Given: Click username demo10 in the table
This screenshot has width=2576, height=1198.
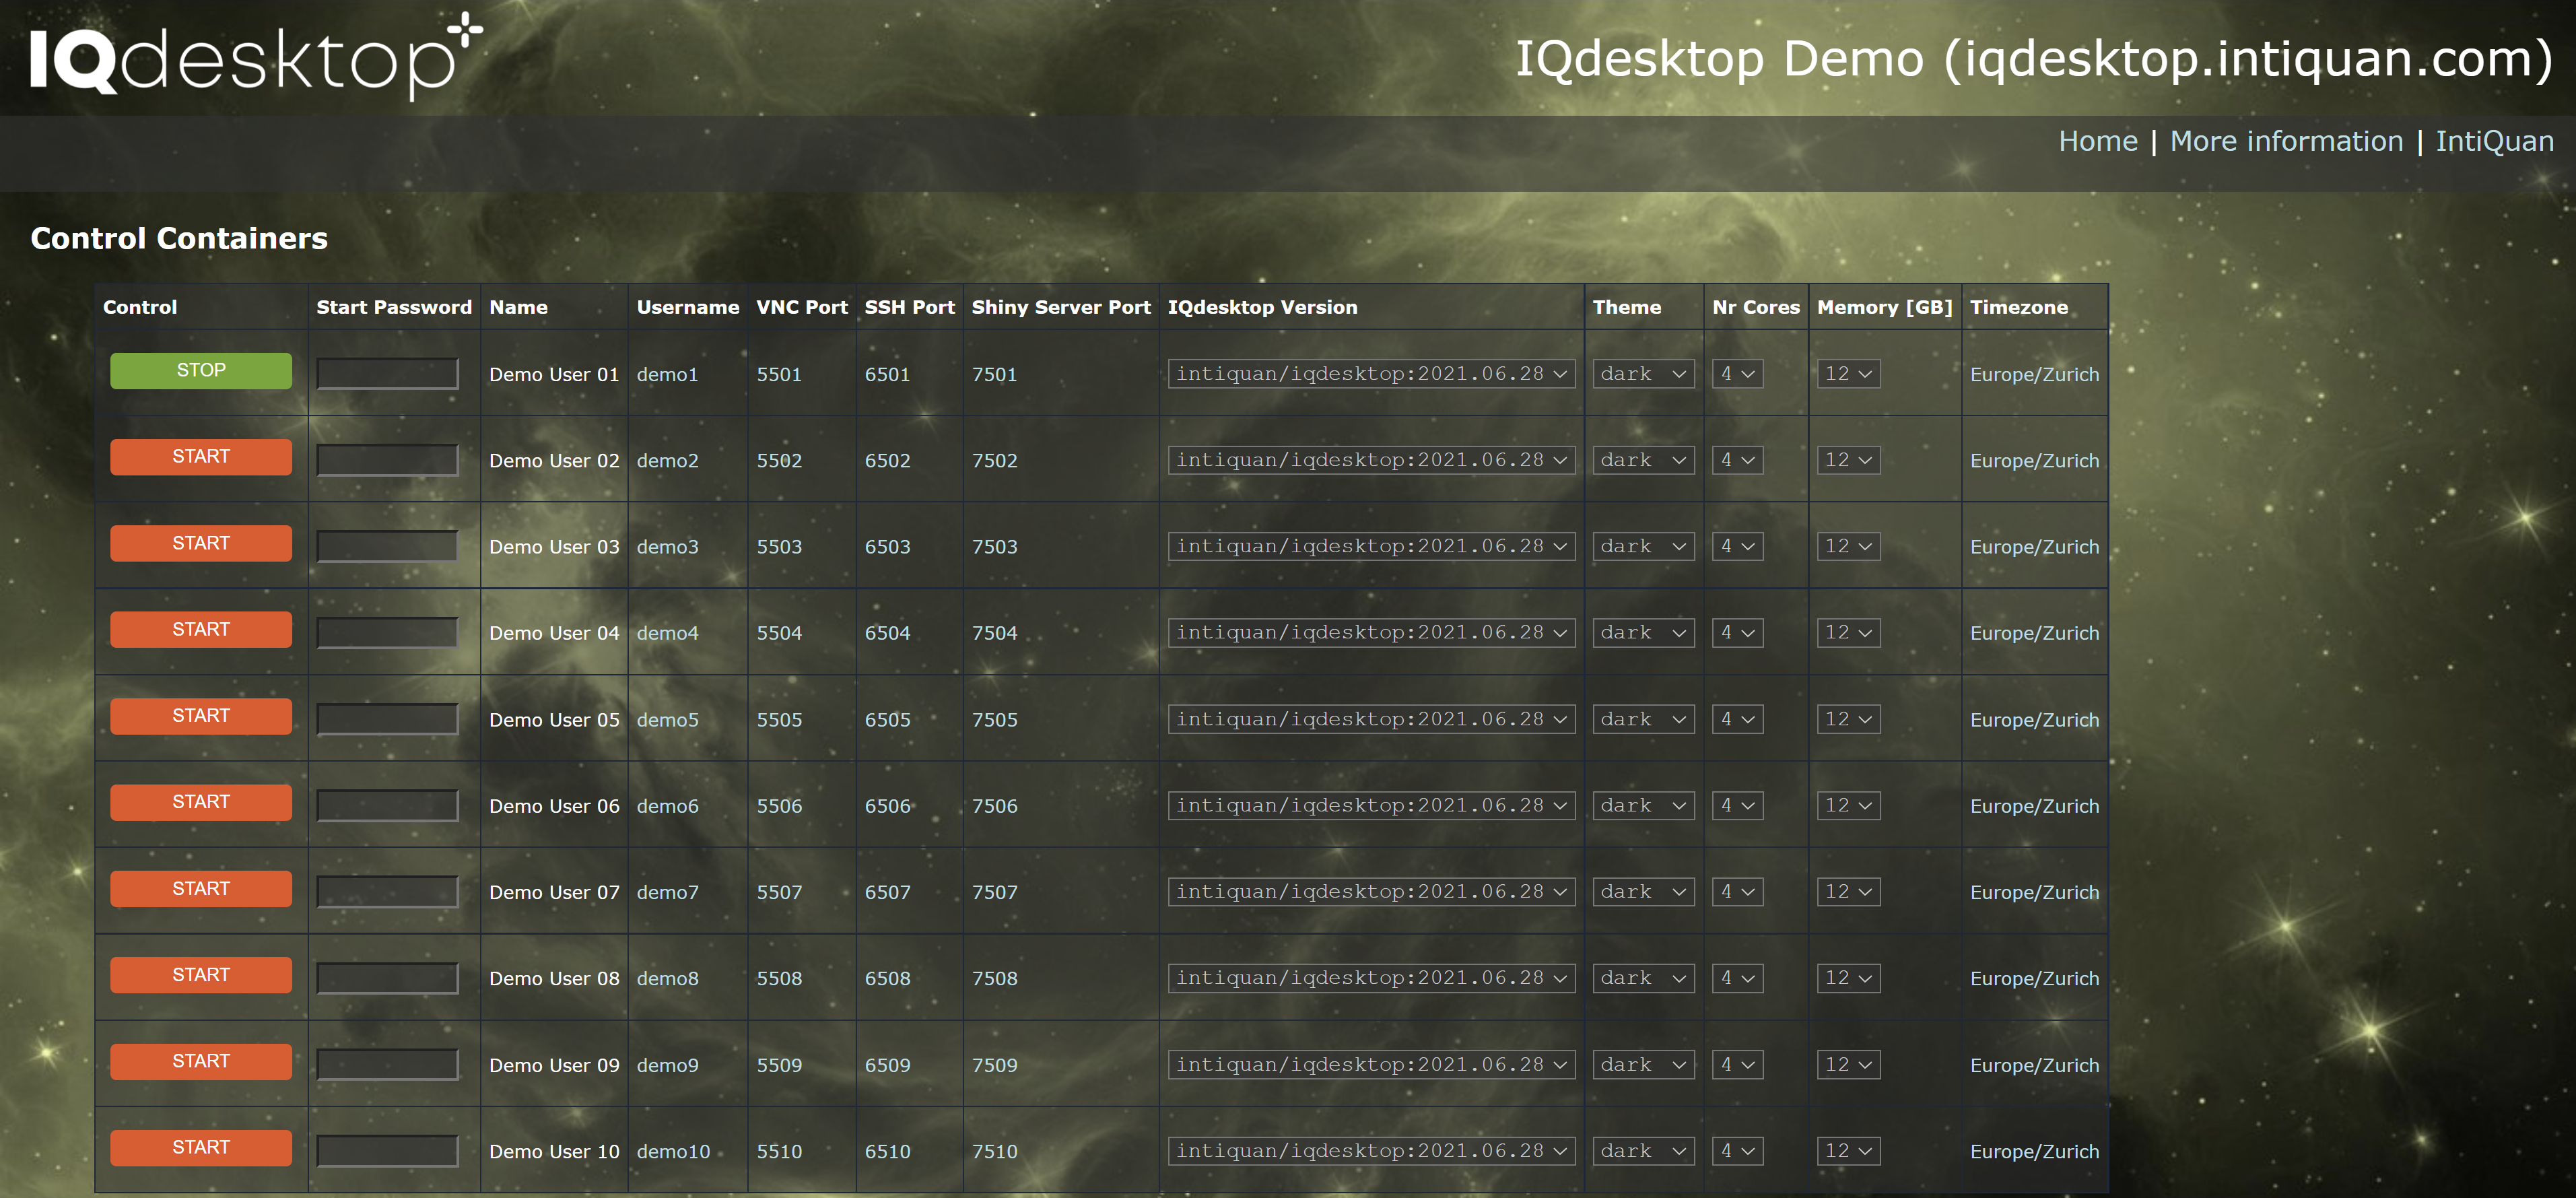Looking at the screenshot, I should (x=673, y=1152).
